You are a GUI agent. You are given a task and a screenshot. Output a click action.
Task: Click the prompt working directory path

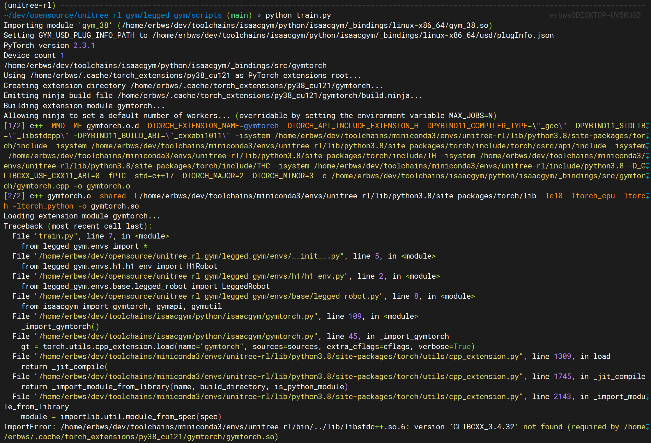(x=113, y=15)
